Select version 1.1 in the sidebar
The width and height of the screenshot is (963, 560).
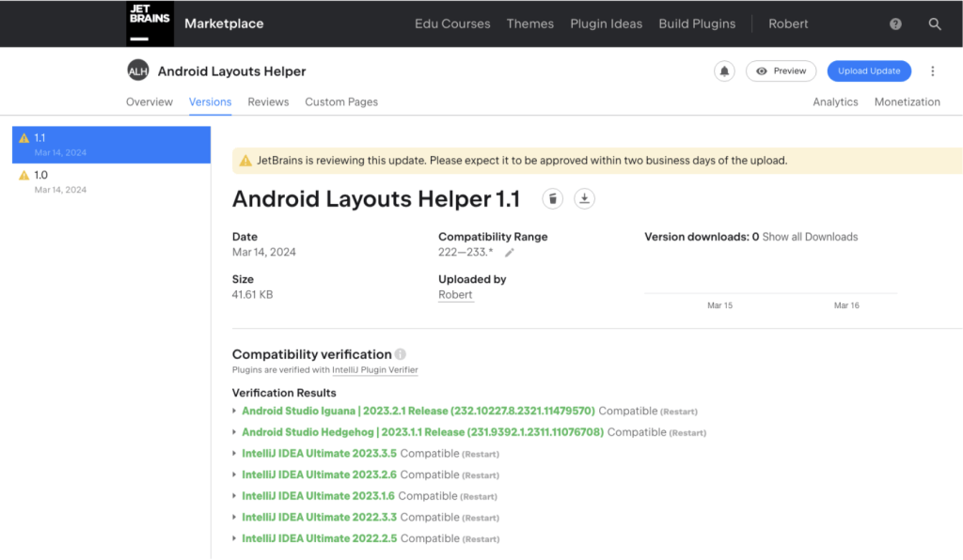(111, 145)
